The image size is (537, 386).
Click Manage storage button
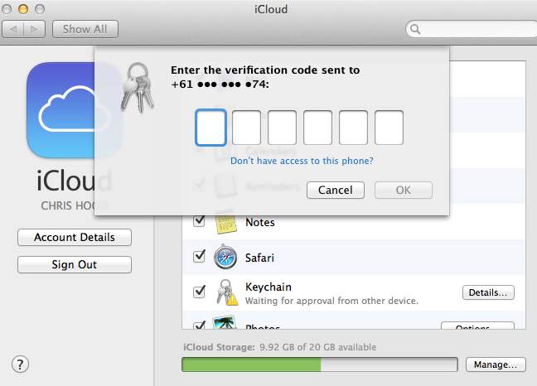(x=496, y=364)
